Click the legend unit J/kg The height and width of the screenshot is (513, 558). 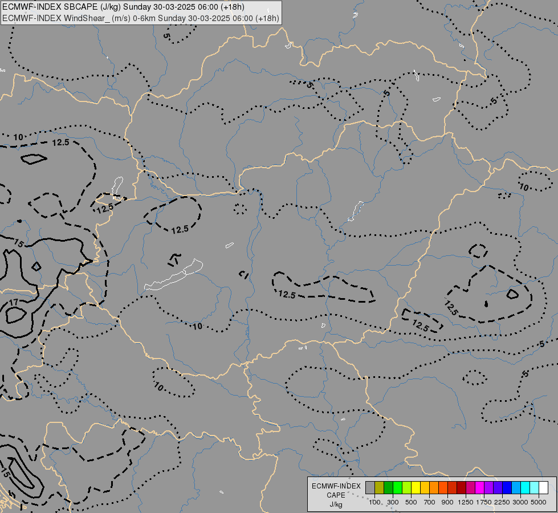(x=336, y=505)
